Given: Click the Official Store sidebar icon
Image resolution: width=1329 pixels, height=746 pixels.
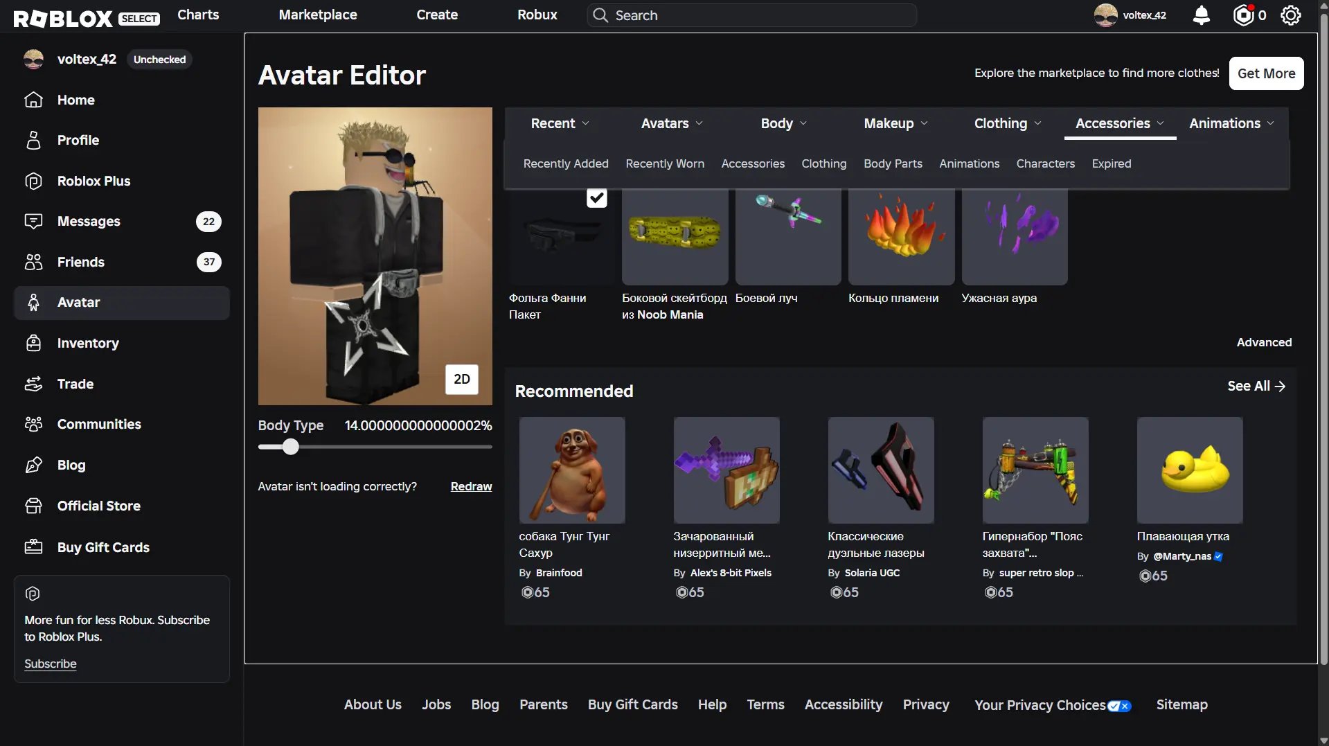Looking at the screenshot, I should (x=33, y=506).
